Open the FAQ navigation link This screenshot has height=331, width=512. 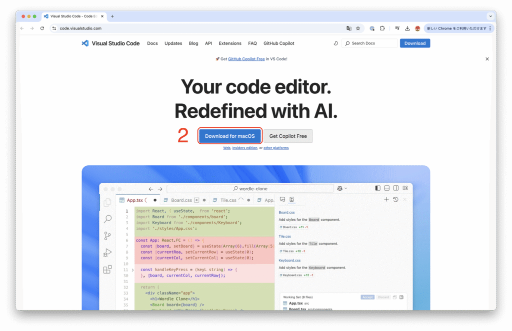252,43
